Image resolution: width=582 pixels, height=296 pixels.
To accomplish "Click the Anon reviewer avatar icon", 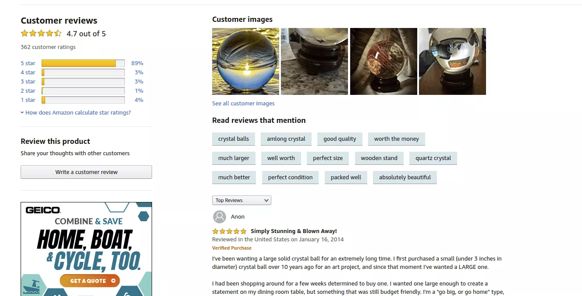I will (219, 217).
